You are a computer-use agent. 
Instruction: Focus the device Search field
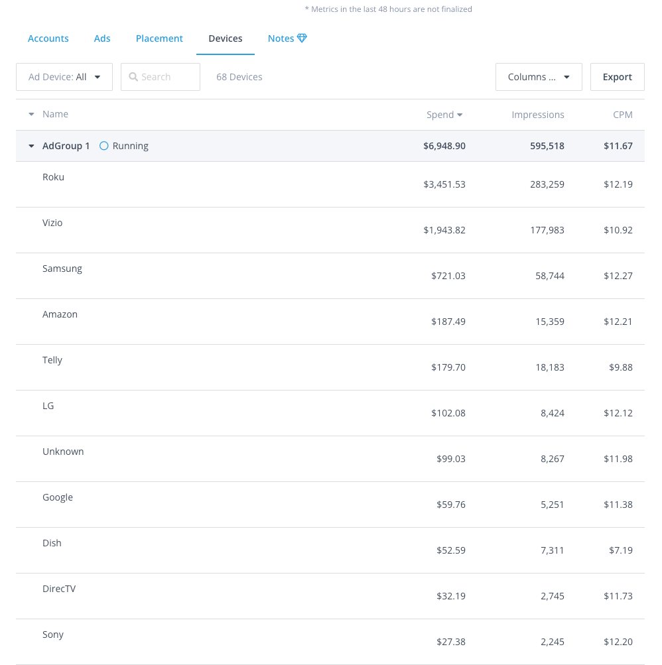[x=166, y=77]
